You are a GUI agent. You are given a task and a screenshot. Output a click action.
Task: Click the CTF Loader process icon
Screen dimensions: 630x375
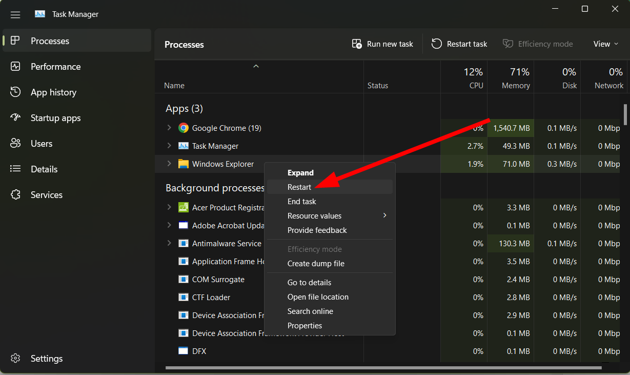coord(184,297)
